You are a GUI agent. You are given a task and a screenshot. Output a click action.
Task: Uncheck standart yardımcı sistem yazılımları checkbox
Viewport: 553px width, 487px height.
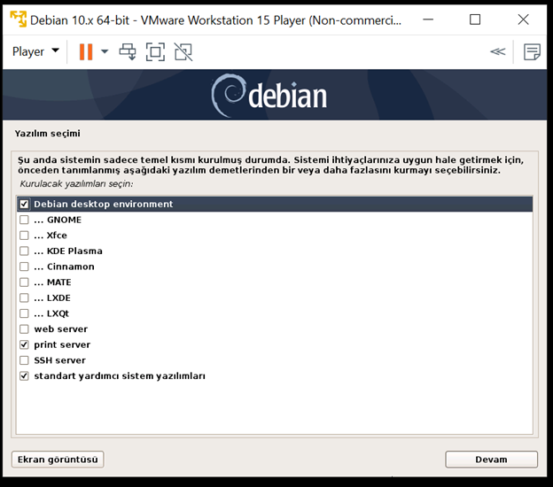pos(24,376)
